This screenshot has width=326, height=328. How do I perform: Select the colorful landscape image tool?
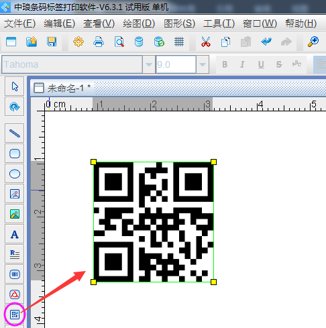tap(15, 214)
